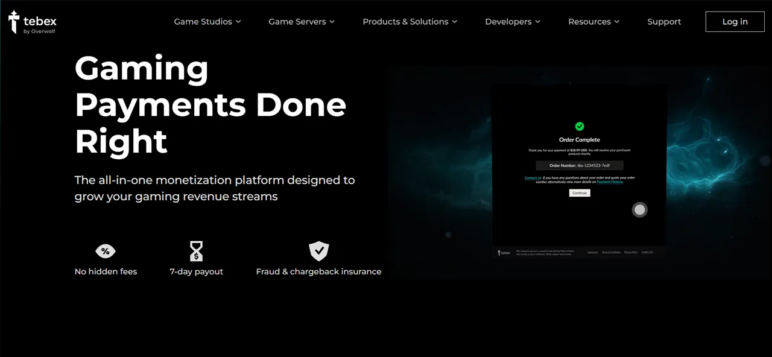772x357 pixels.
Task: Follow the Contact us link
Action: click(x=533, y=177)
